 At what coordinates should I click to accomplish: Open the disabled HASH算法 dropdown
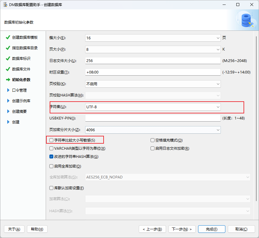[x=168, y=211]
